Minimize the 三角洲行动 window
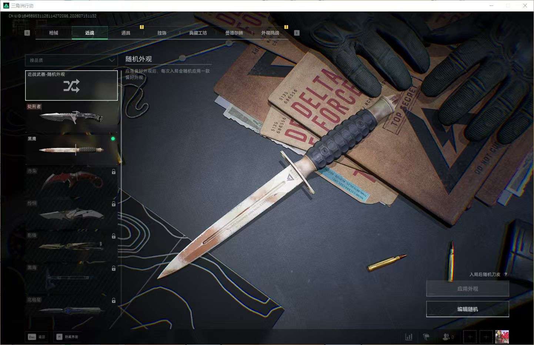This screenshot has width=534, height=345. point(491,6)
